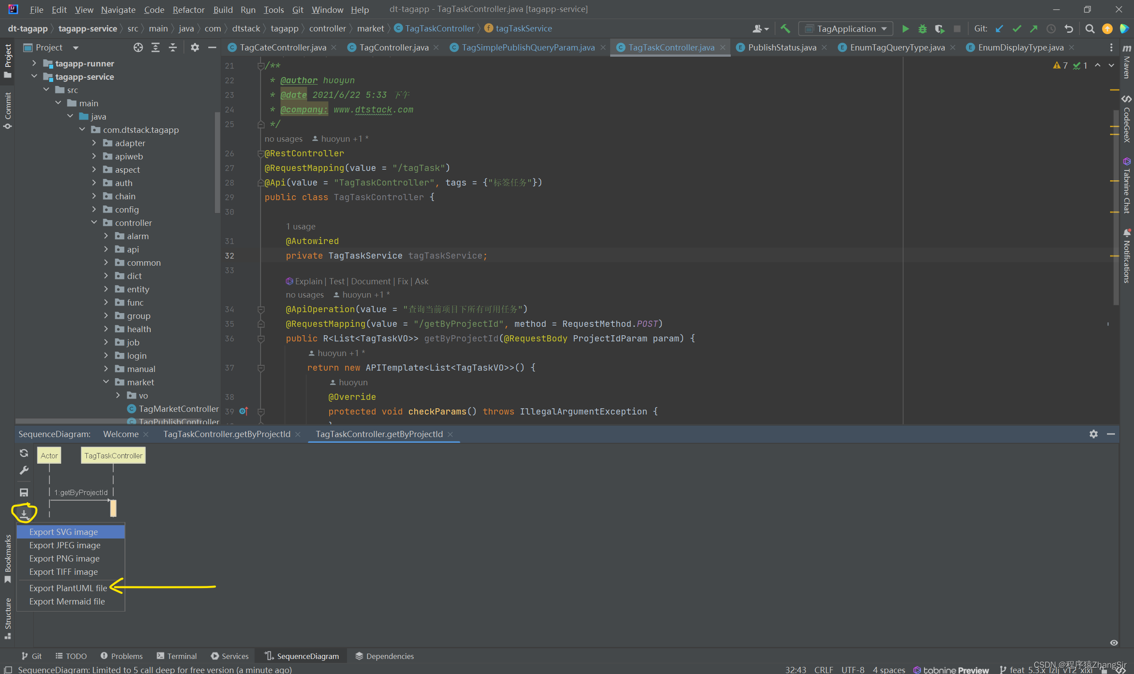Start debugging with the bug icon
Screen dimensions: 1134x674
pos(922,29)
